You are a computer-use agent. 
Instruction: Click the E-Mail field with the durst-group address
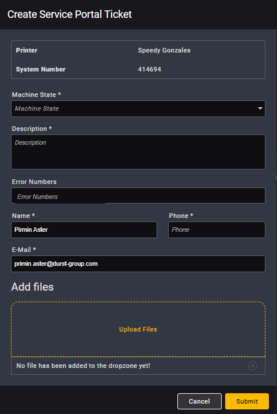tap(138, 264)
